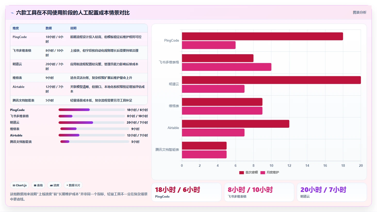
Task: Click the 数据卡片 tag chip
Action: point(73,185)
